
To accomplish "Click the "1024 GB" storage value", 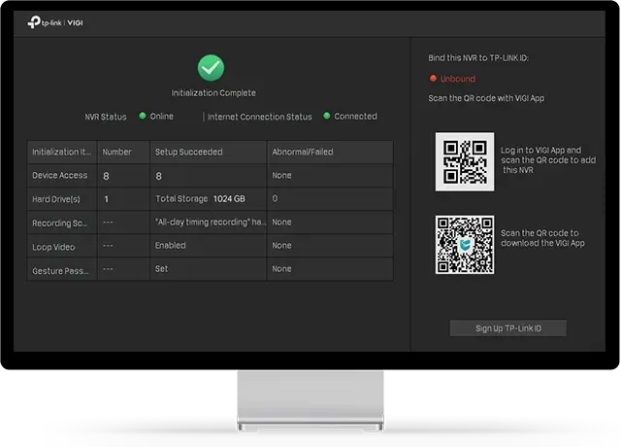I will coord(229,198).
